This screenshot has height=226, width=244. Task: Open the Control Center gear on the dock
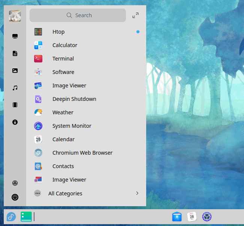pos(207,217)
